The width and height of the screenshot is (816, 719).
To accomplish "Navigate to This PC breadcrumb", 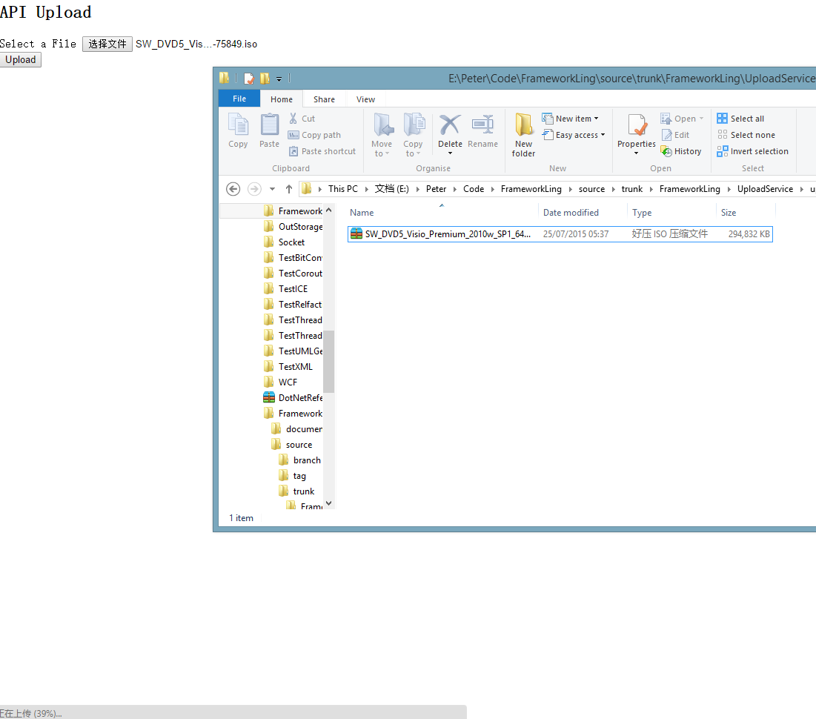I will [x=343, y=189].
